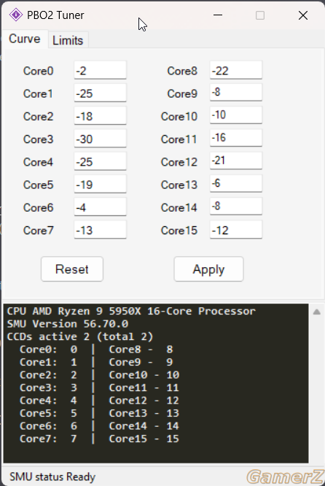Click the 'Core12 - 12' log entry
The height and width of the screenshot is (486, 325).
(x=144, y=400)
